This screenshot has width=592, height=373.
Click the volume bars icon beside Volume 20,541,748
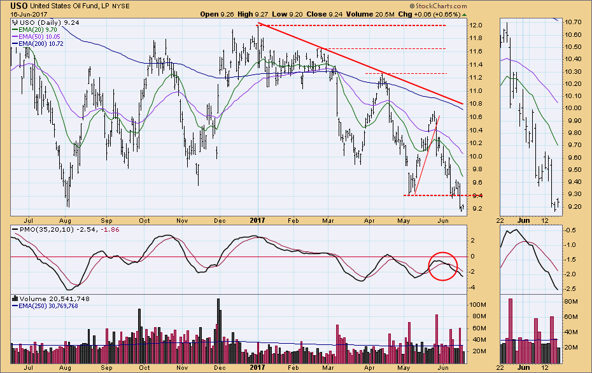click(15, 299)
